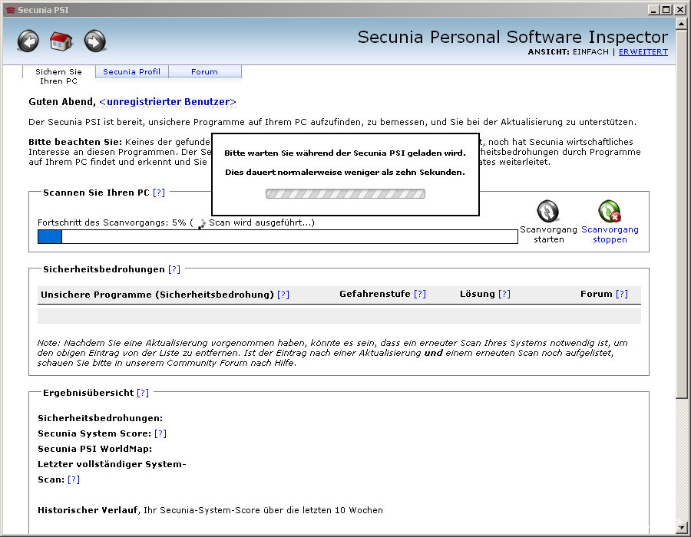
Task: Open help for Gefahrenstufe column
Action: tap(419, 294)
